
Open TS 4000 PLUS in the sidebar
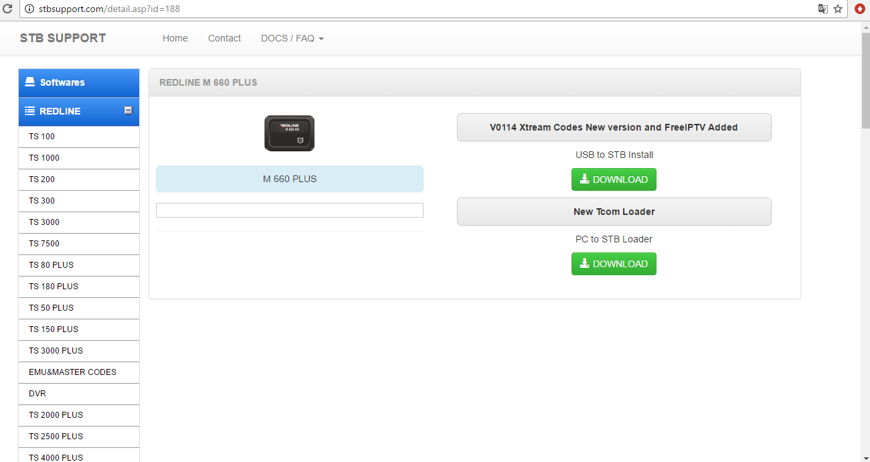coord(79,455)
